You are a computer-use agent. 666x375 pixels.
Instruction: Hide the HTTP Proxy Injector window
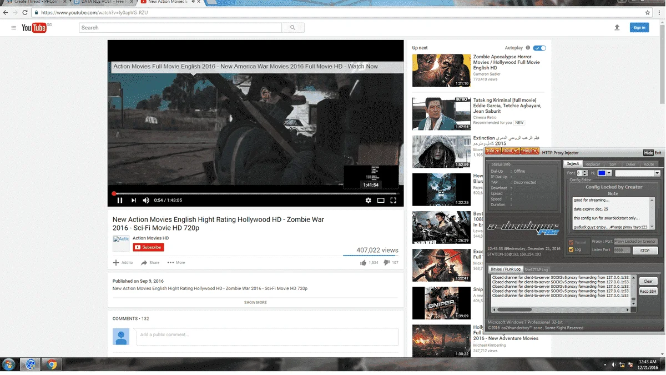pyautogui.click(x=648, y=153)
